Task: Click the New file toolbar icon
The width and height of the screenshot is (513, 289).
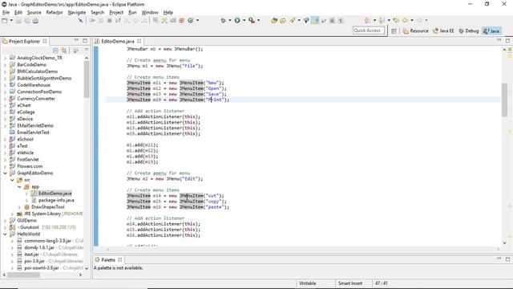Action: (5, 21)
